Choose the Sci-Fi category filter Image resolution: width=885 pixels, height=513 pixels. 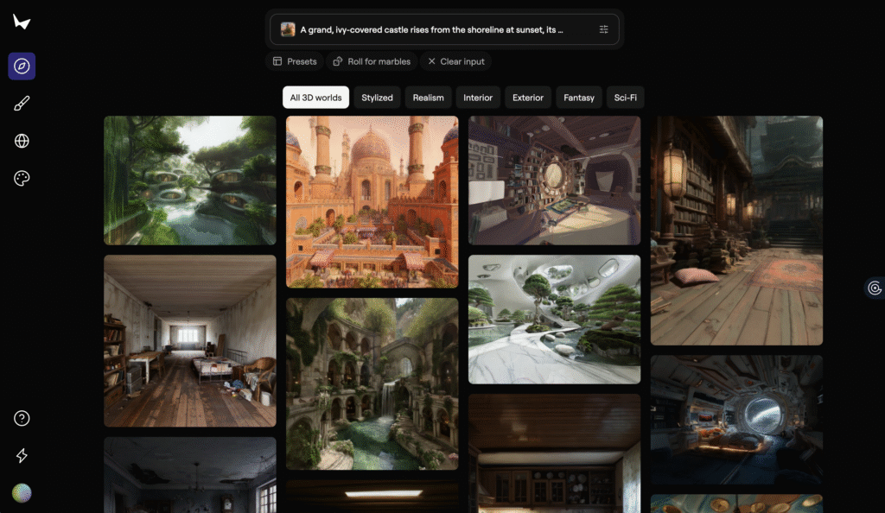tap(625, 98)
